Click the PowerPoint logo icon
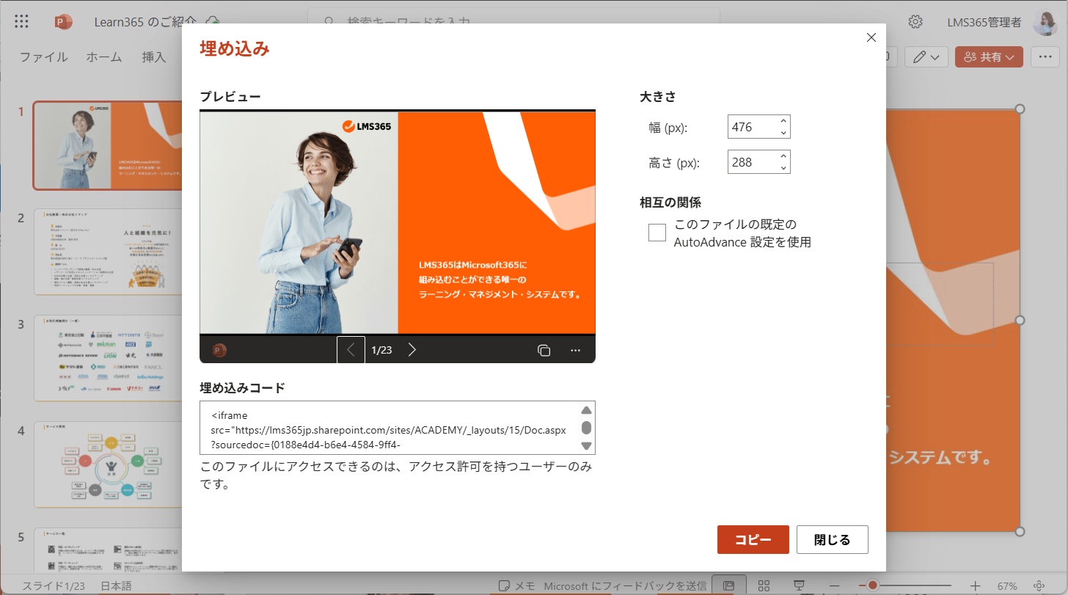Image resolution: width=1068 pixels, height=595 pixels. coord(64,21)
